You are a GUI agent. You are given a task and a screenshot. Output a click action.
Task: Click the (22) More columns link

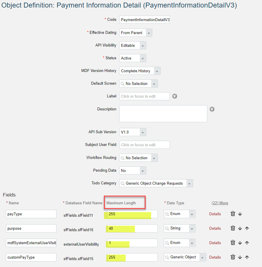pos(220,203)
